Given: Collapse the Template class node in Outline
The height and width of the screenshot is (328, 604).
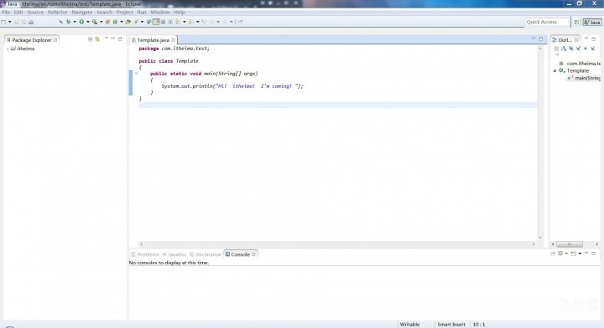Looking at the screenshot, I should point(555,70).
